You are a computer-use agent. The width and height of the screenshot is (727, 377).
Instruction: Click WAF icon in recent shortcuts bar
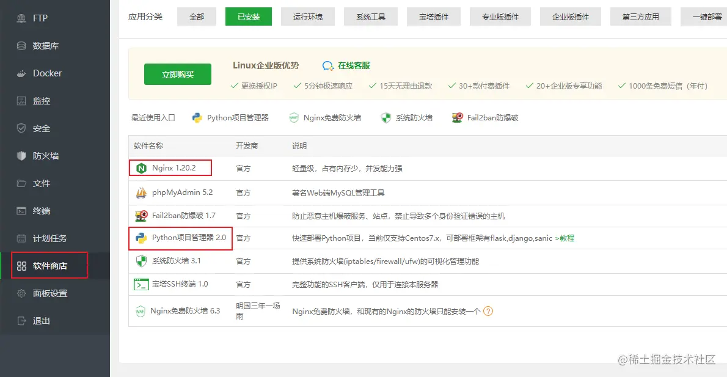293,118
